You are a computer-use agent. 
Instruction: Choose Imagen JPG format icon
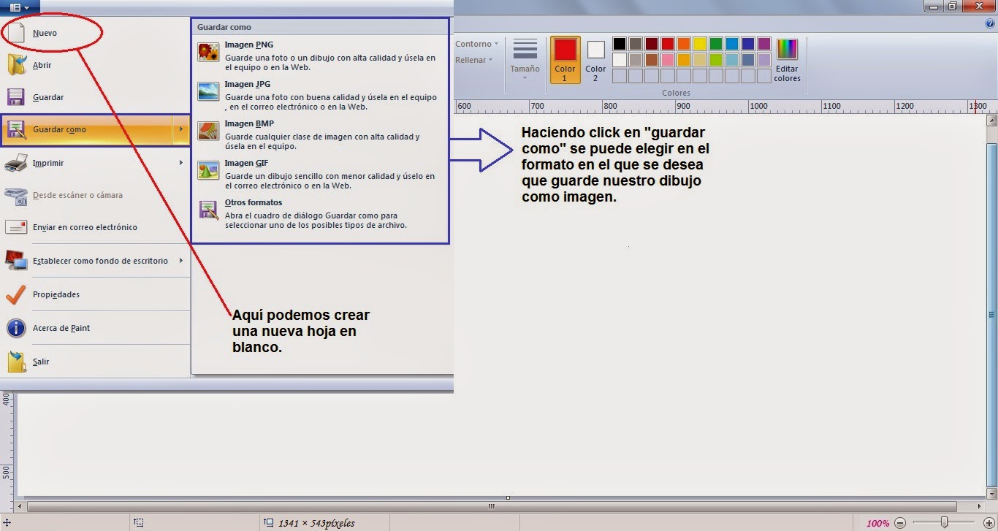coord(208,91)
